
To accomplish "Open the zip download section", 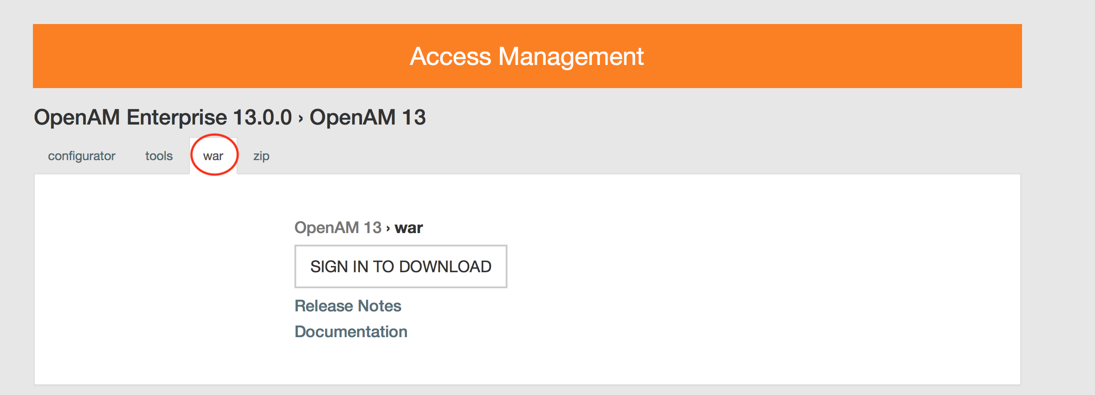I will tap(262, 156).
